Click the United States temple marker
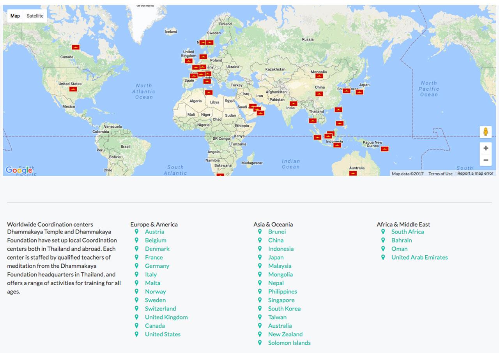The width and height of the screenshot is (499, 353). click(73, 89)
